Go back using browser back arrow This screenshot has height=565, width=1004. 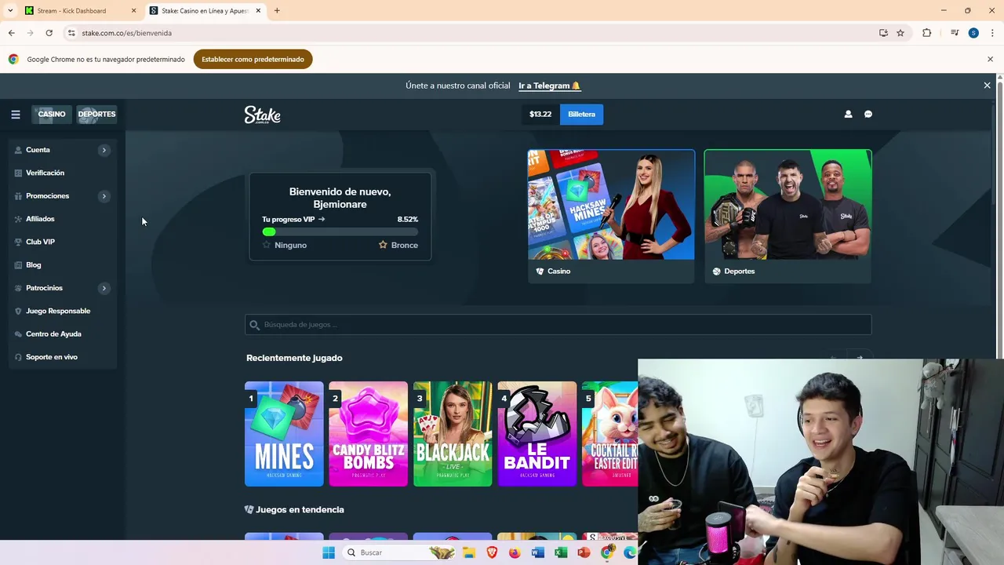point(11,33)
